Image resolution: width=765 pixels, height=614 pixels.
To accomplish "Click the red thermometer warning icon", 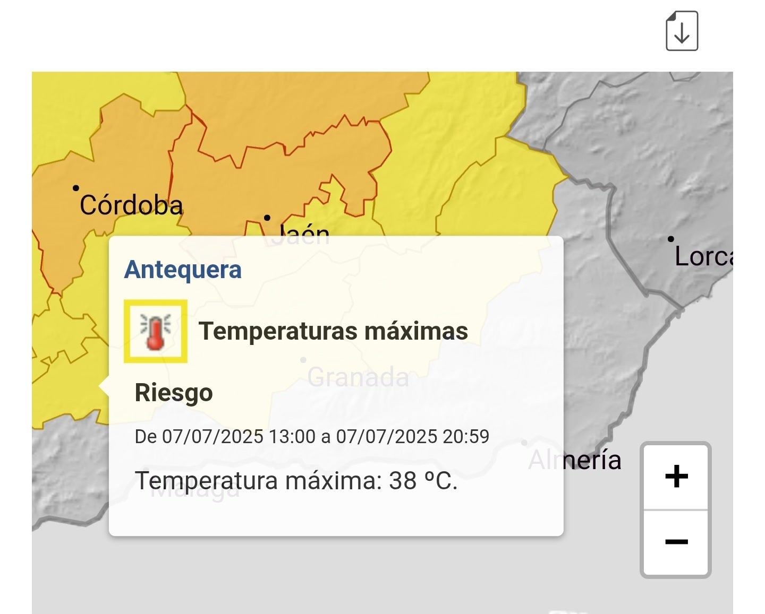I will [x=156, y=331].
